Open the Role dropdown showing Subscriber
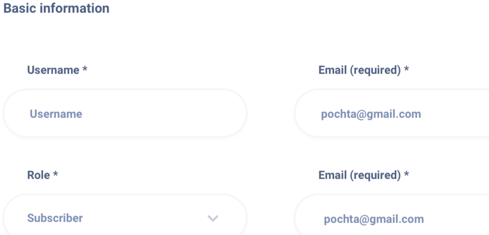Screen dimensions: 489x235 [125, 215]
